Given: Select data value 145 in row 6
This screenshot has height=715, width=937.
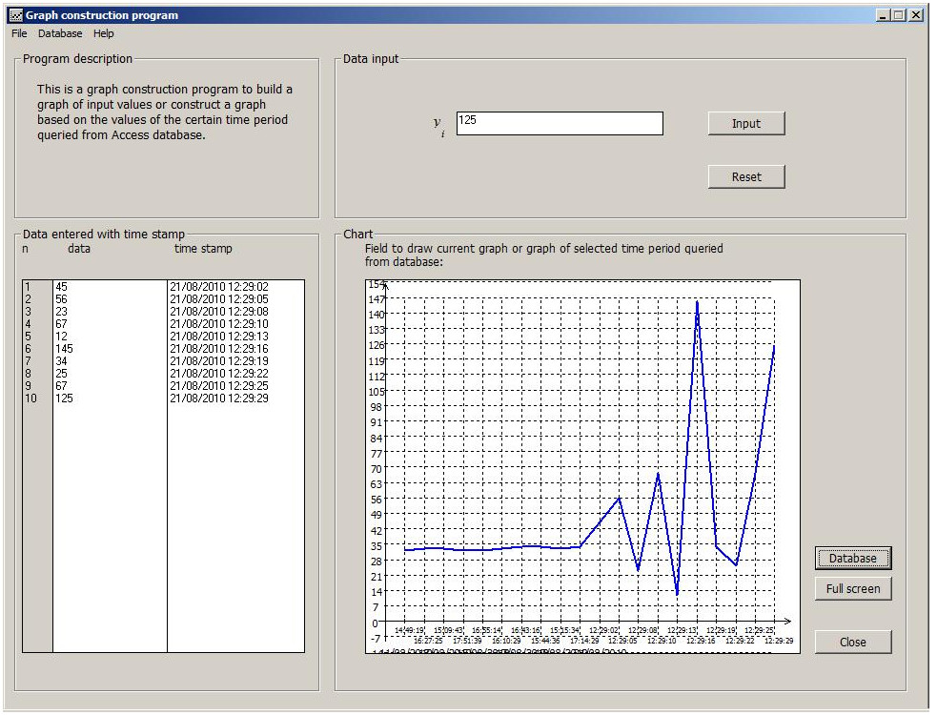Looking at the screenshot, I should click(64, 349).
